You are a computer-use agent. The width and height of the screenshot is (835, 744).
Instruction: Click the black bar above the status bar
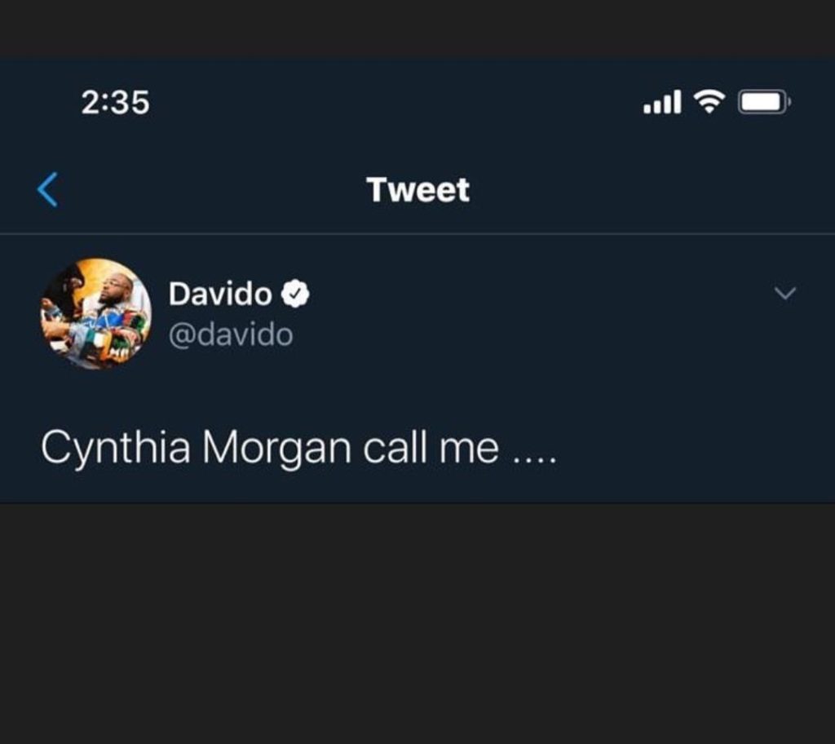point(417,28)
